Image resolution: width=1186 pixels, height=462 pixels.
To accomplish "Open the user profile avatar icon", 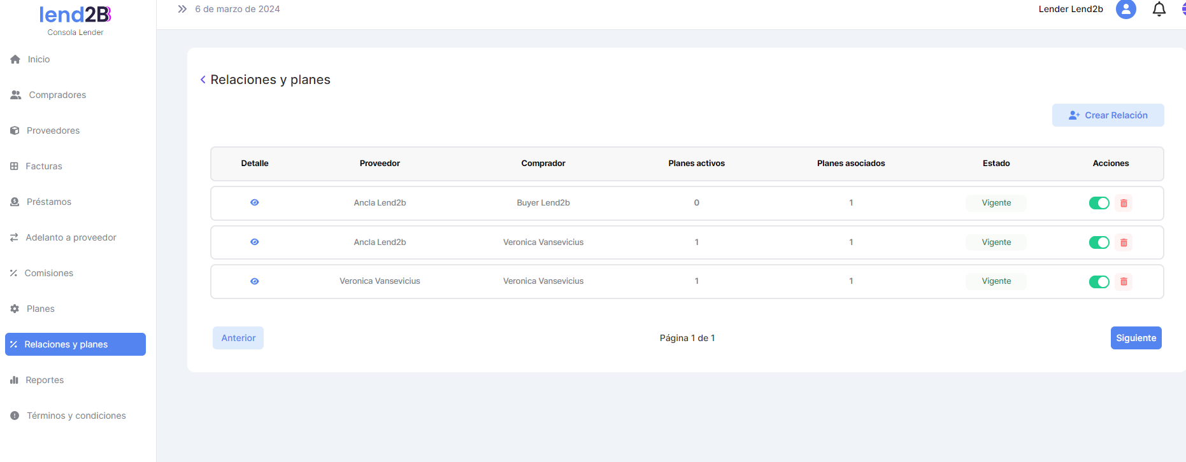I will coord(1125,10).
